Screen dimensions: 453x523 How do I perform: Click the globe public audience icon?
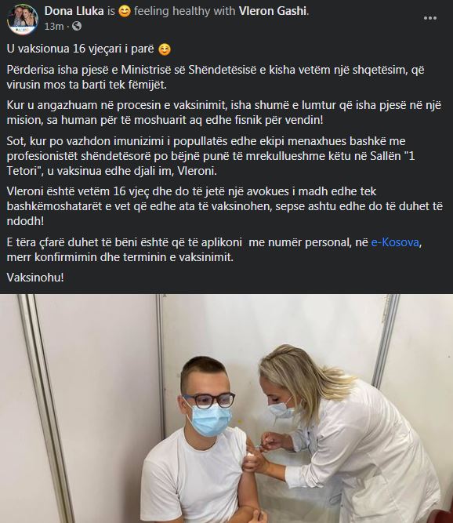pos(77,26)
